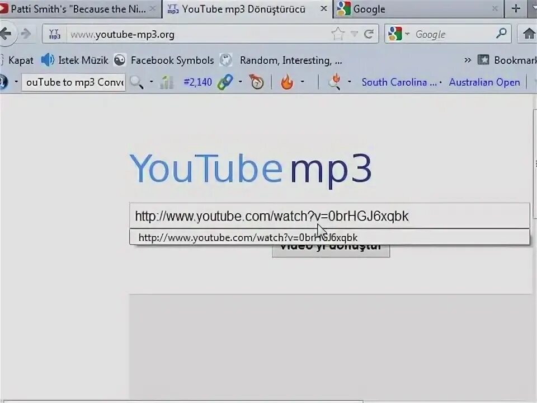Open a new tab with the plus button
The image size is (537, 403).
click(x=515, y=8)
